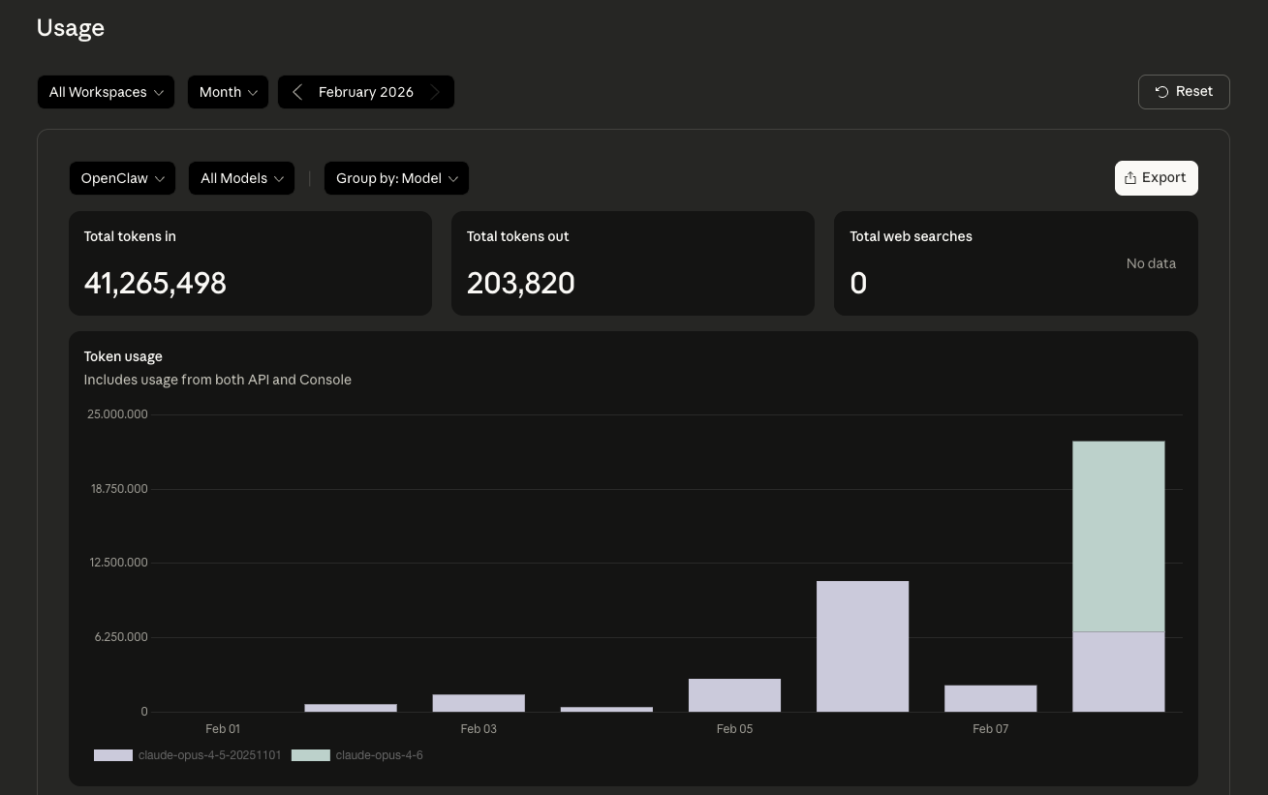1268x795 pixels.
Task: Click the Feb 07 usage bar
Action: click(x=990, y=698)
